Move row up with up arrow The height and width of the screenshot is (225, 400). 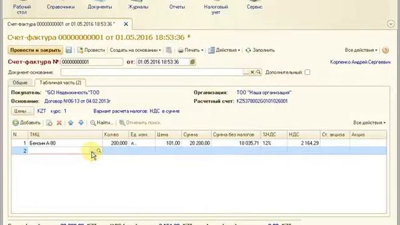tap(71, 123)
